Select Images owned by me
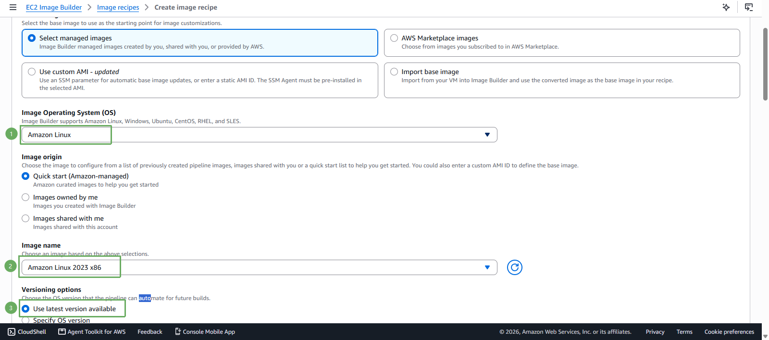The width and height of the screenshot is (769, 340). (x=25, y=197)
